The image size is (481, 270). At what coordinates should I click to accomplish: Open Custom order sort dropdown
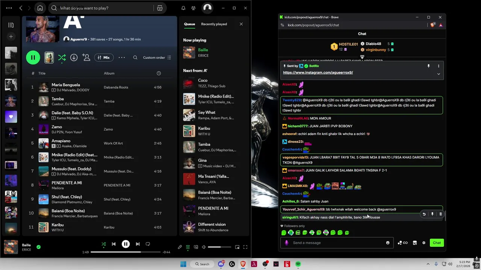[157, 57]
